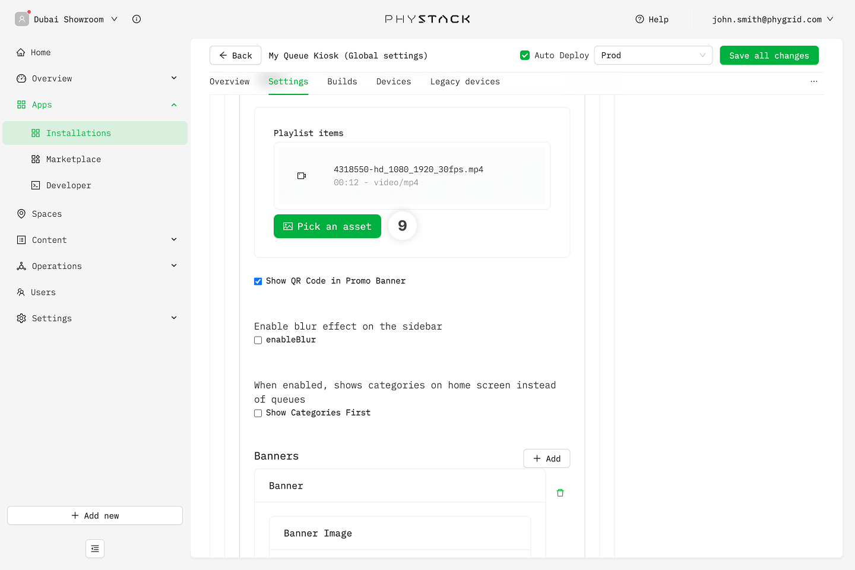Open the john.smith account menu
This screenshot has width=855, height=570.
click(x=772, y=19)
